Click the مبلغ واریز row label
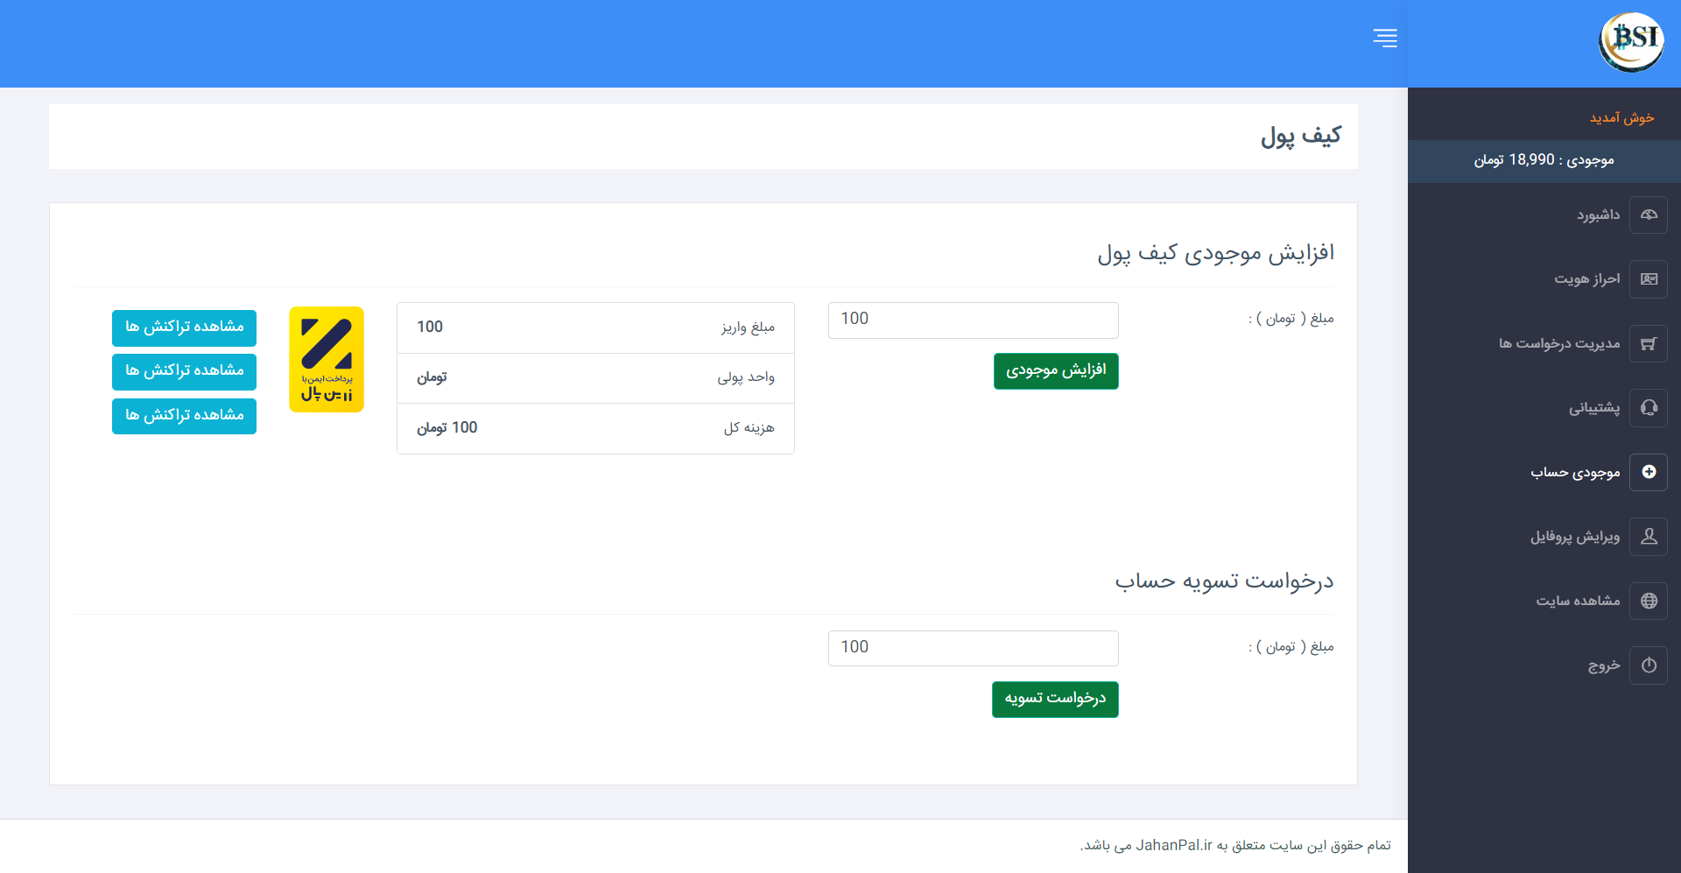 [x=748, y=327]
